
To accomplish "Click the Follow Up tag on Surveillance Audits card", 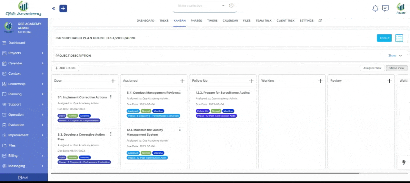I will pyautogui.click(x=202, y=111).
